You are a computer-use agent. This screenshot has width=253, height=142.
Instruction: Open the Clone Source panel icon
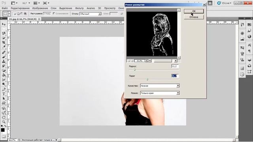pyautogui.click(x=242, y=60)
